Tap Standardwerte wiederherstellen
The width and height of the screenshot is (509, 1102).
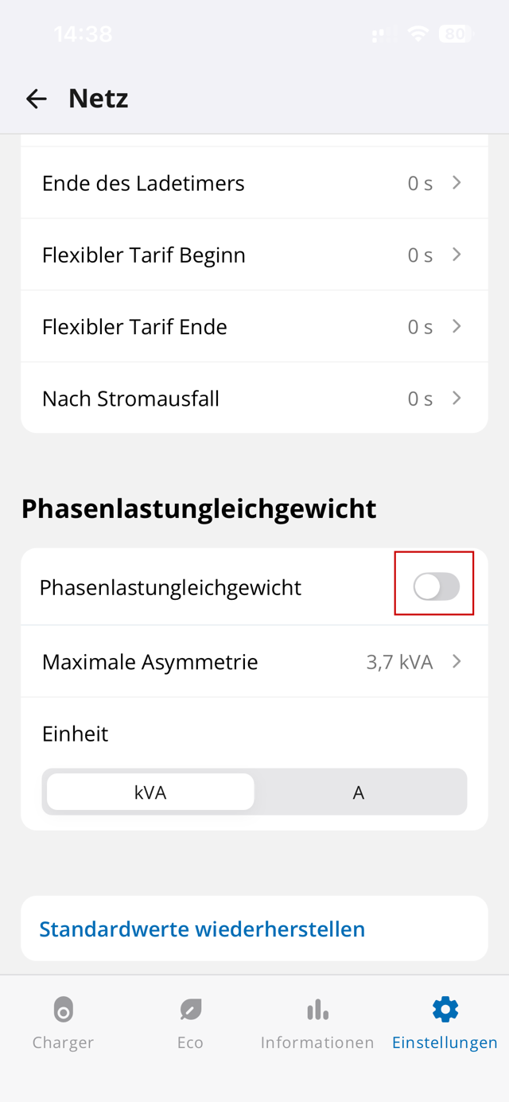pyautogui.click(x=202, y=929)
